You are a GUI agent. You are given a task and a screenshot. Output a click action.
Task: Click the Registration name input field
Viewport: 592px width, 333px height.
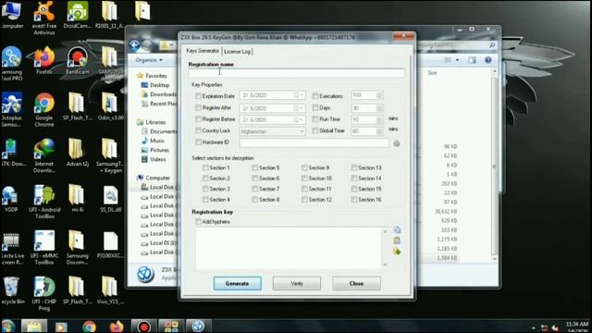point(296,72)
